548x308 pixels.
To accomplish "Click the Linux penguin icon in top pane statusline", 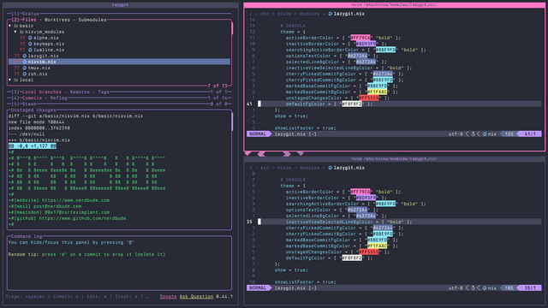I will click(x=473, y=133).
